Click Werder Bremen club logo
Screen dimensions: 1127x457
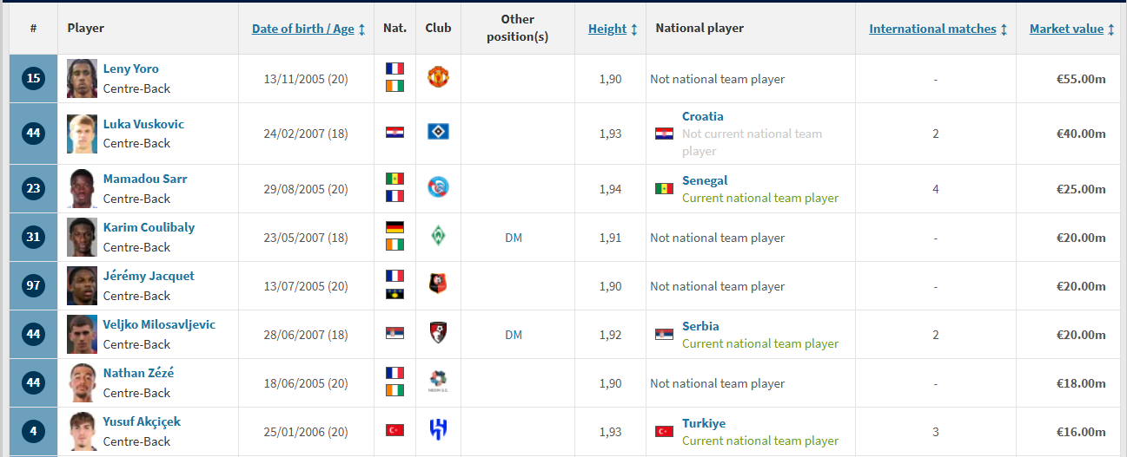(438, 236)
